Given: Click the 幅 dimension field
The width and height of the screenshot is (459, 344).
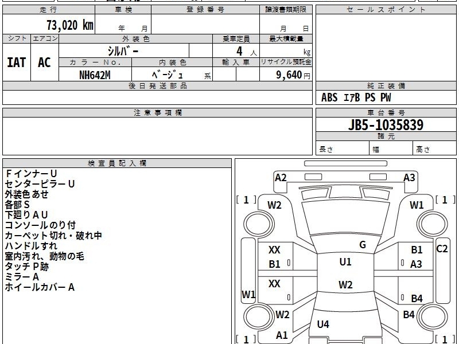Looking at the screenshot, I should tap(391, 148).
